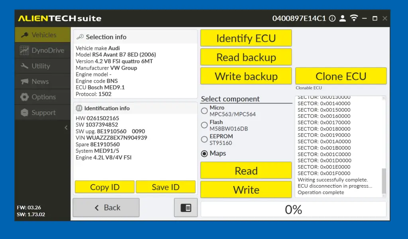The height and width of the screenshot is (239, 408).
Task: Collapse the sidebar with the arrow
Action: coord(66,127)
